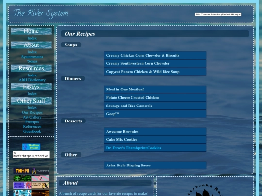Image resolution: width=262 pixels, height=196 pixels.
Task: Open Creamy Chicken Corn Chowder & Biscuits recipe
Action: 155,55
